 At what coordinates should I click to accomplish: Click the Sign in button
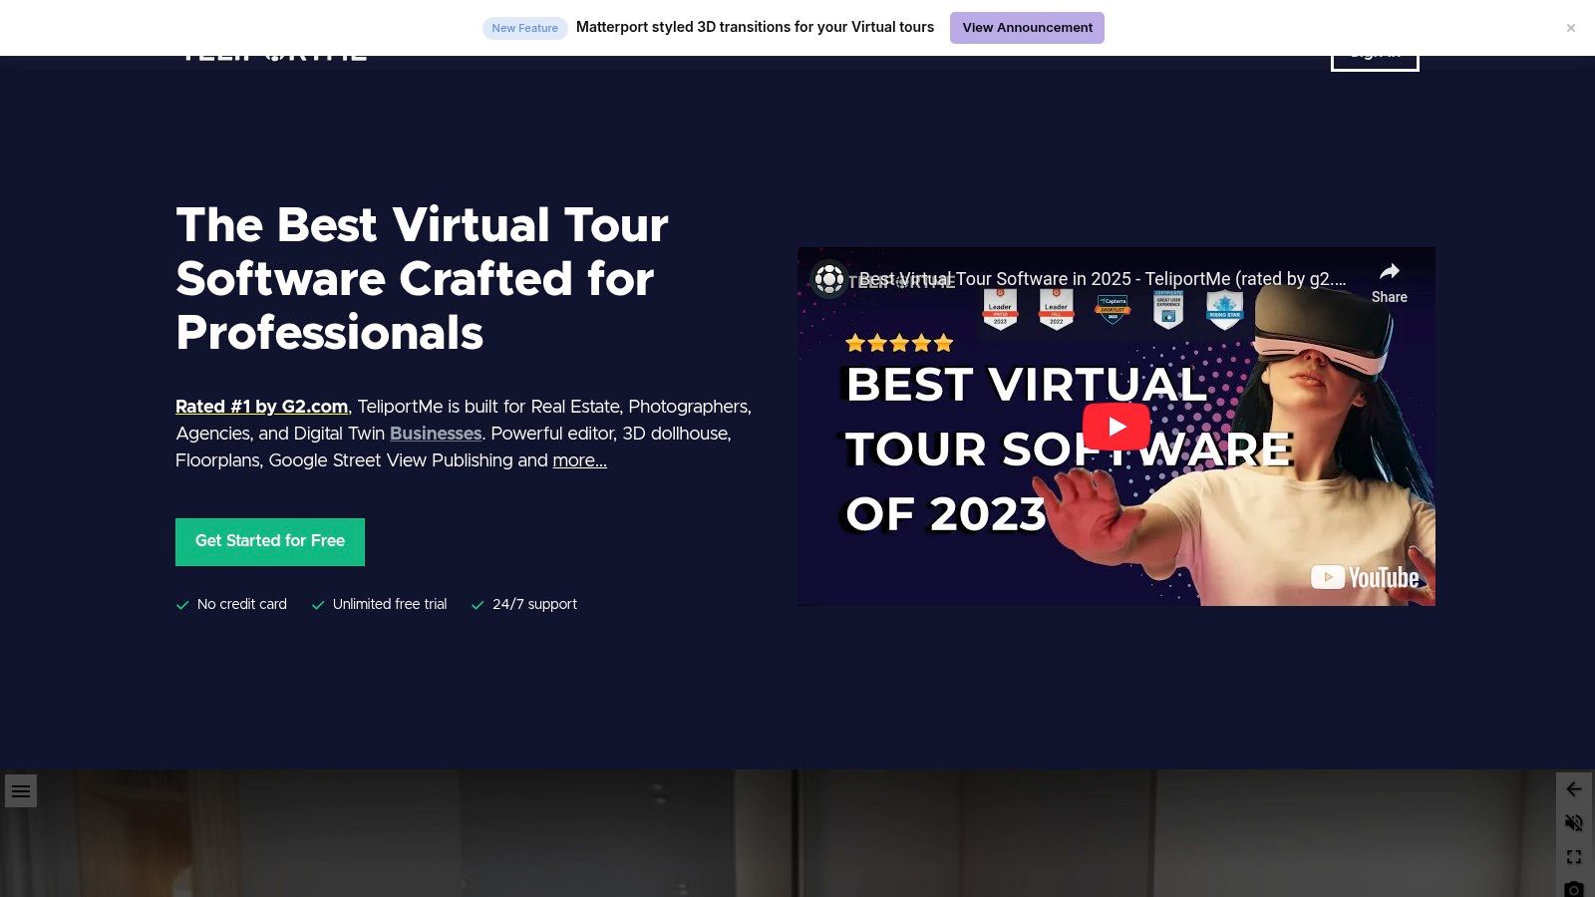1375,52
